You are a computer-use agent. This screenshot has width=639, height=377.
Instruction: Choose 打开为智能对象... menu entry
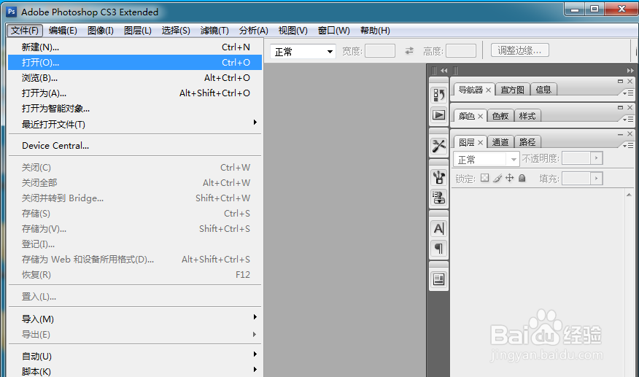(134, 109)
